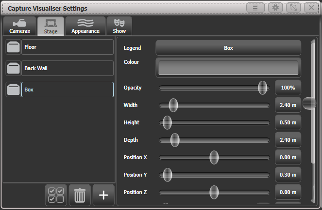Viewport: 322px width, 210px height.
Task: Switch to the Stage tab
Action: tap(51, 26)
